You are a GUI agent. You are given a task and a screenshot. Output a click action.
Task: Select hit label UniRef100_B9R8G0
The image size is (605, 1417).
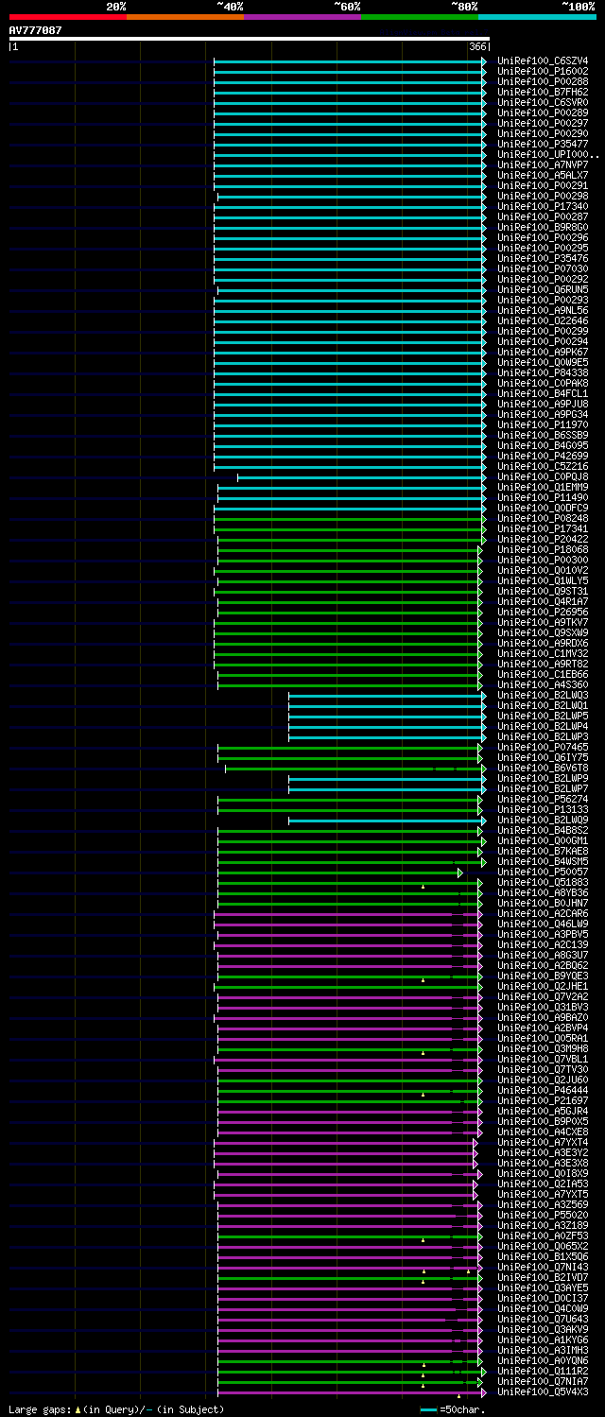click(543, 227)
